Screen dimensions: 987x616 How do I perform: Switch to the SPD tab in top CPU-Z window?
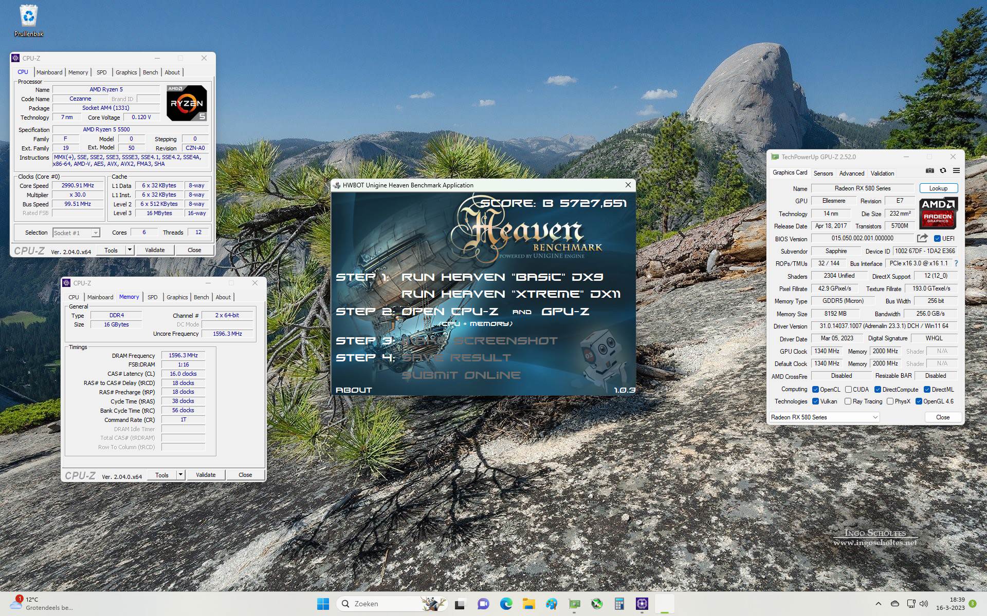[102, 72]
